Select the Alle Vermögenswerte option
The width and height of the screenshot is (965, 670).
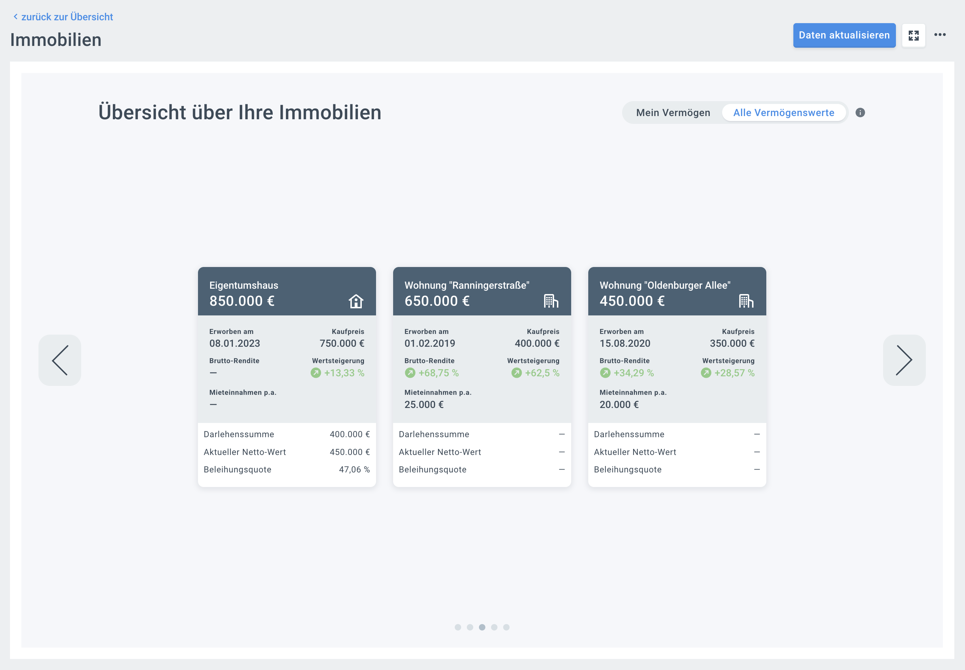point(784,112)
